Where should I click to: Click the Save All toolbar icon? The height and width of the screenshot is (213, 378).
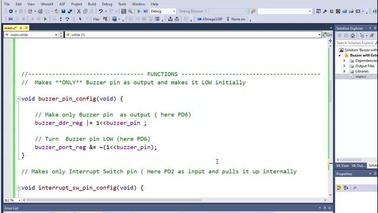tap(70, 11)
